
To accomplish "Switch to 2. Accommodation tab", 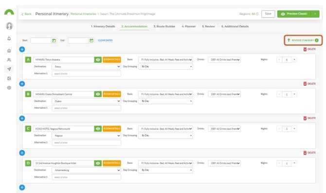I will 134,26.
